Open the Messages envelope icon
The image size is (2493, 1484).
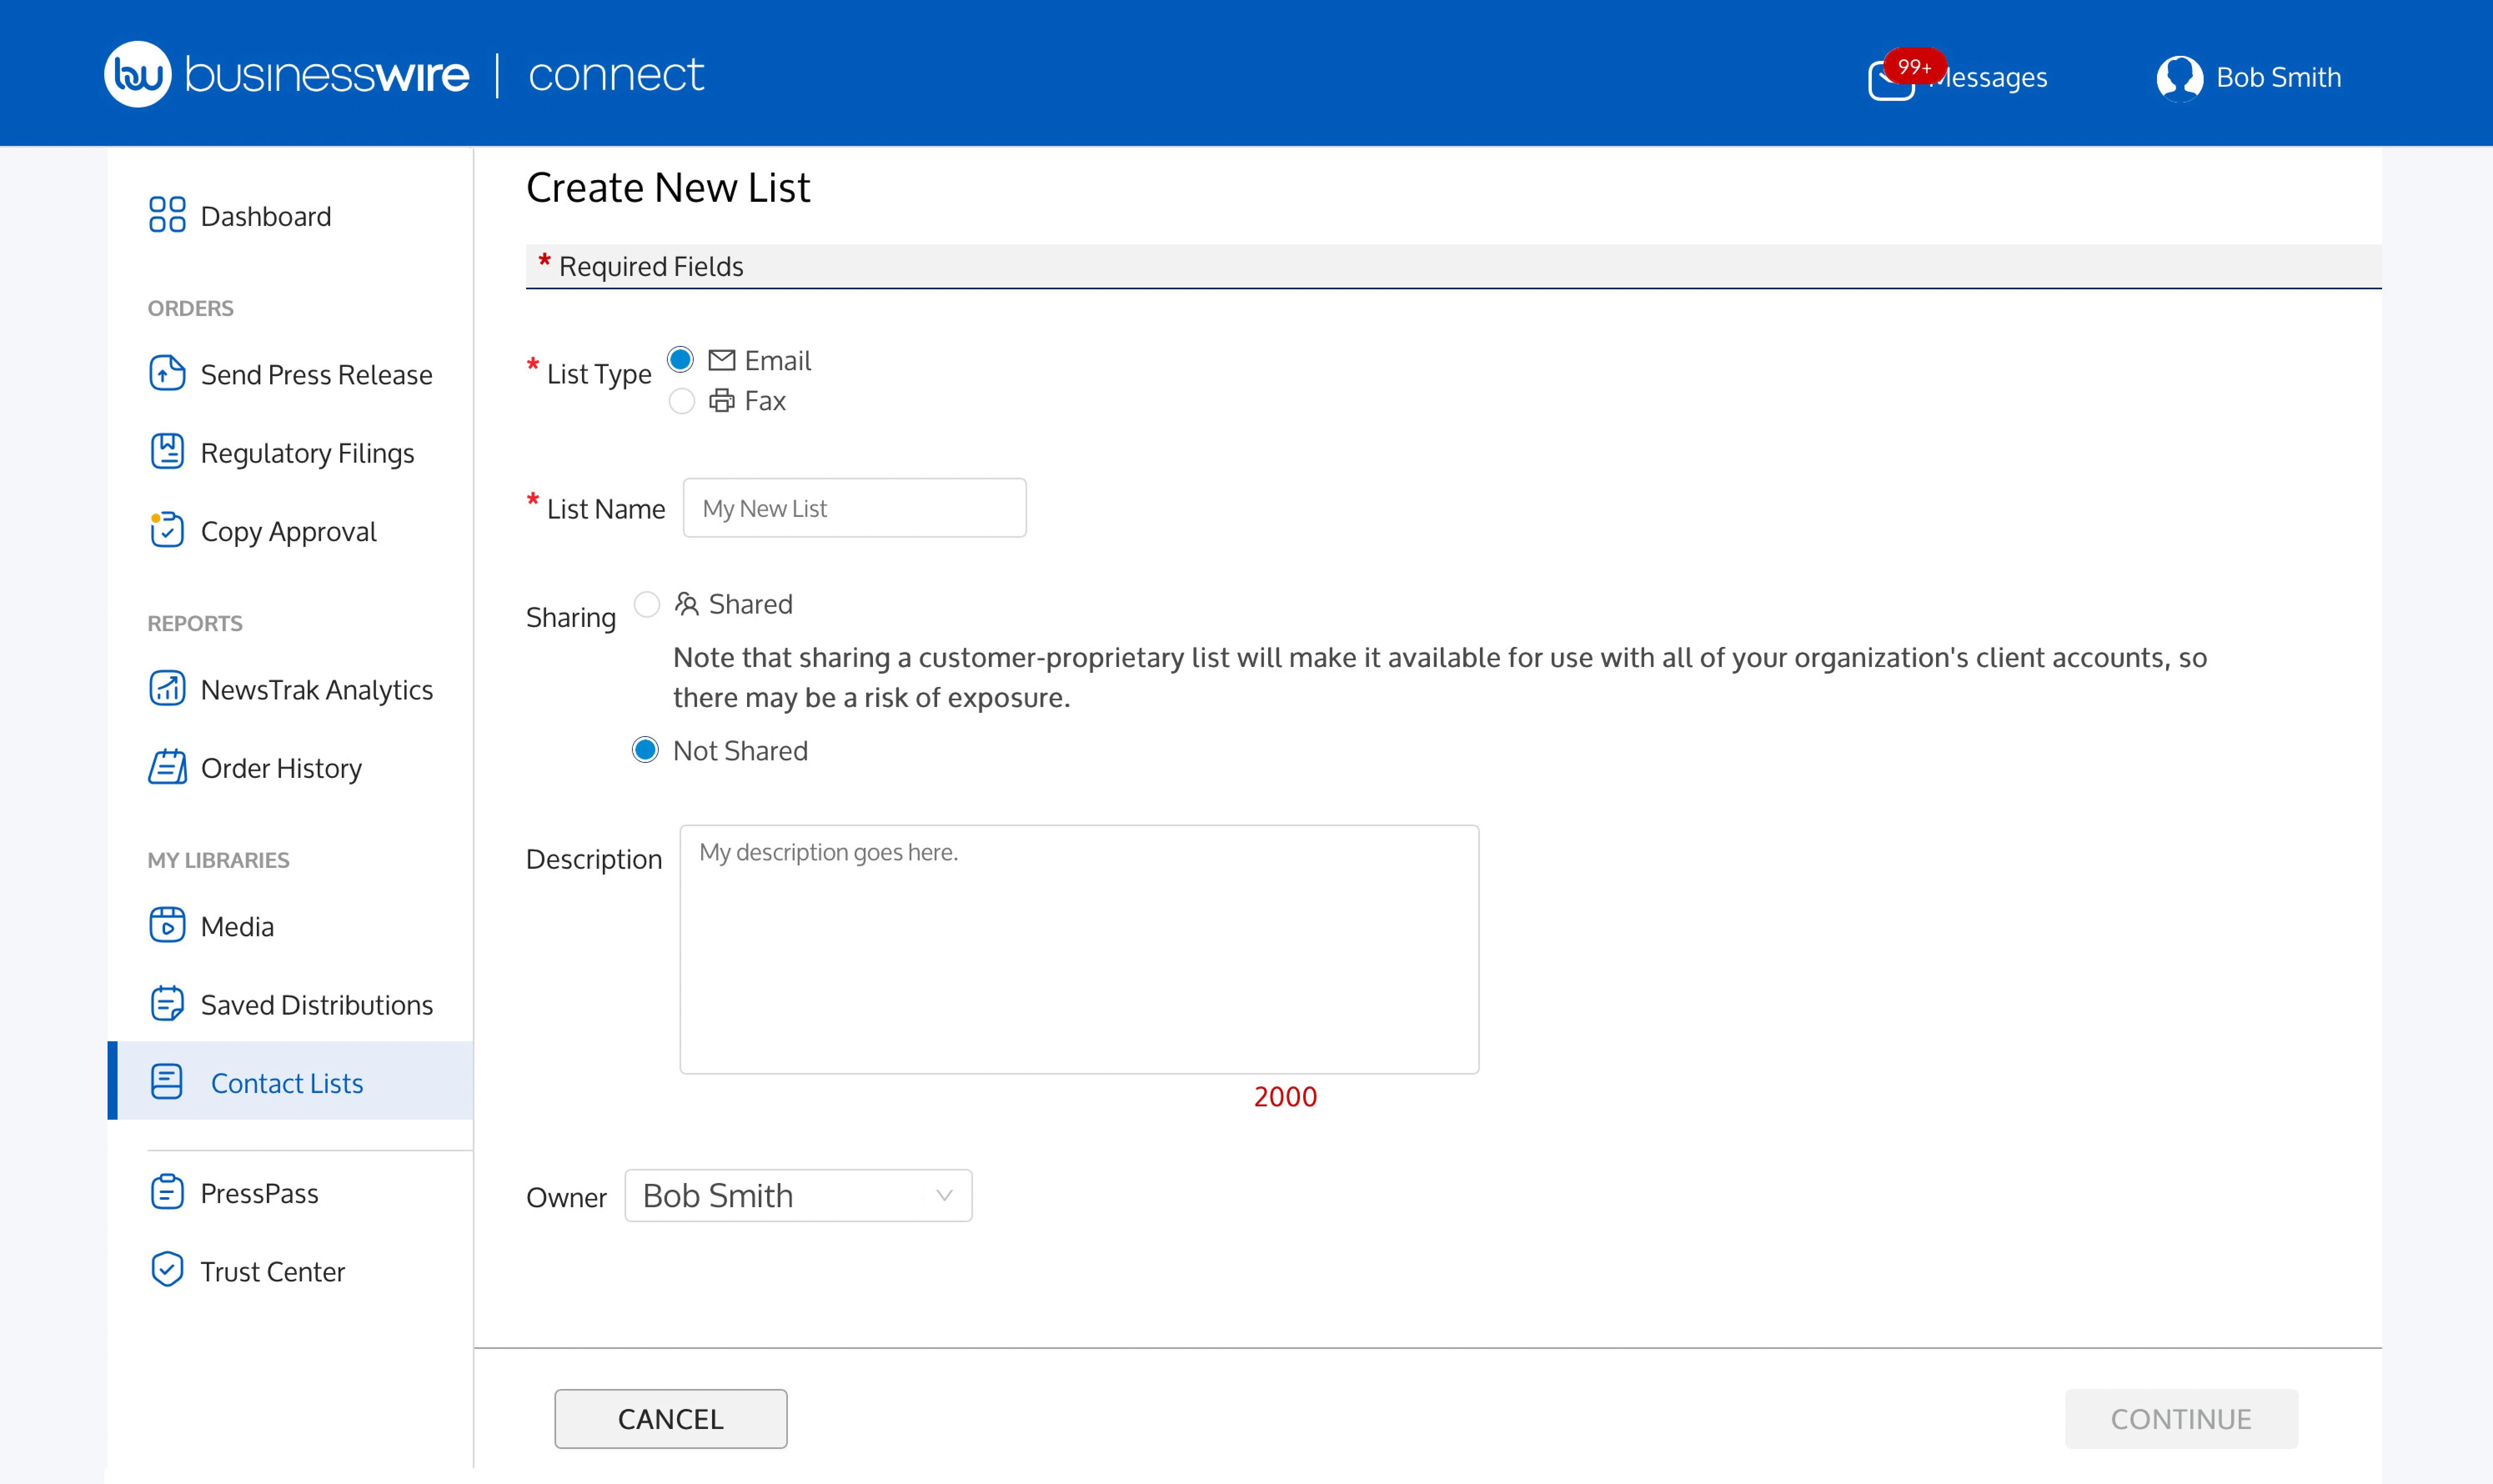[x=1891, y=80]
